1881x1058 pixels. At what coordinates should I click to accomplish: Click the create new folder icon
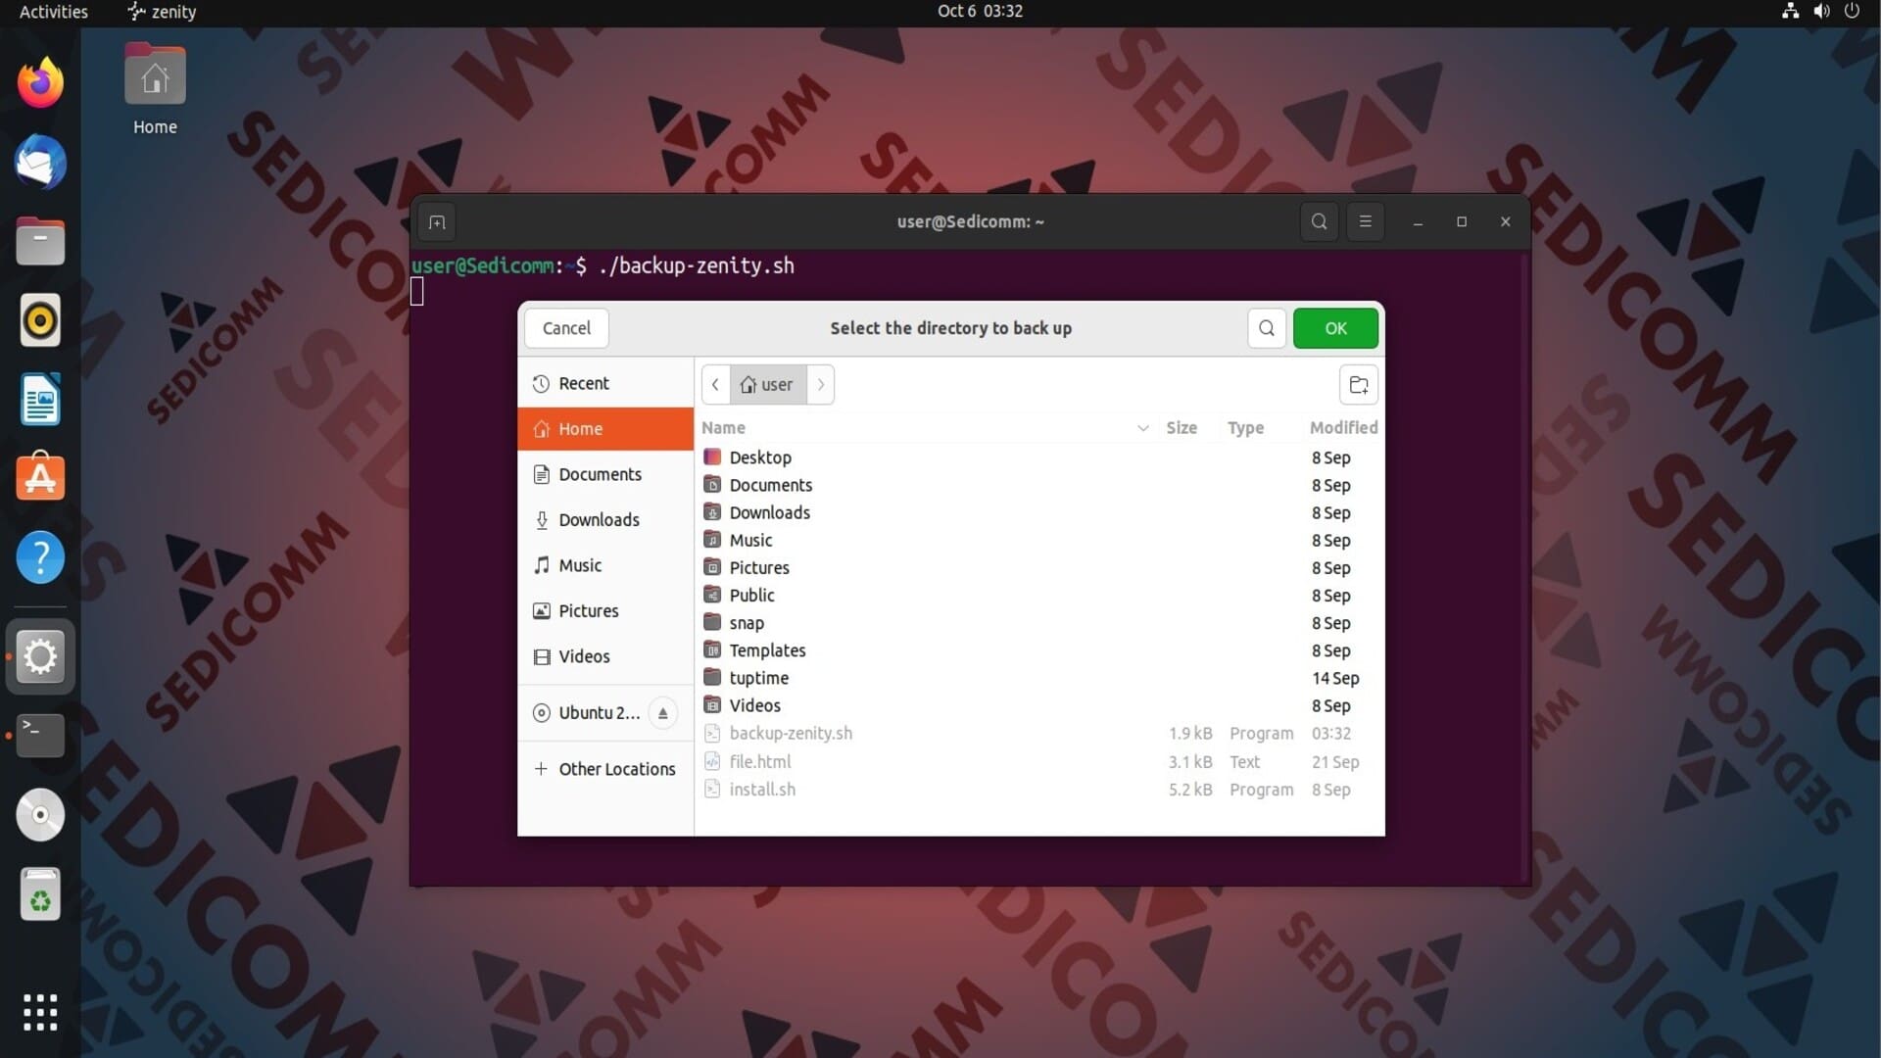1358,385
